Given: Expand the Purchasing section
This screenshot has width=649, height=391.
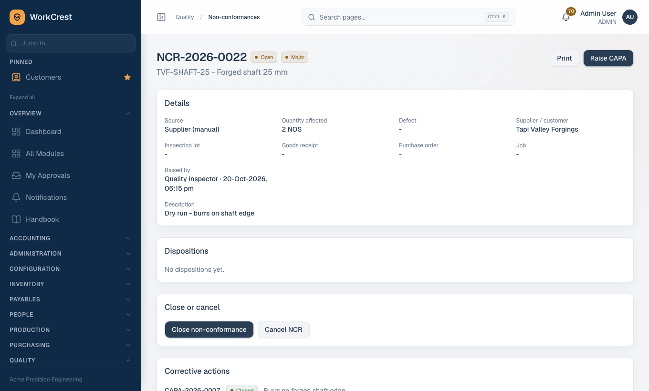Looking at the screenshot, I should (x=71, y=345).
